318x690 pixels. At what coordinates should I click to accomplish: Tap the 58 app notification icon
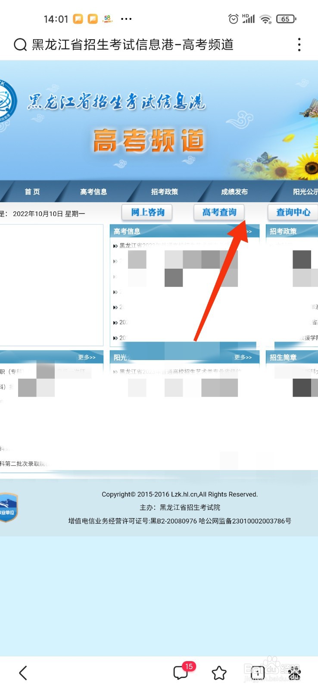click(107, 19)
